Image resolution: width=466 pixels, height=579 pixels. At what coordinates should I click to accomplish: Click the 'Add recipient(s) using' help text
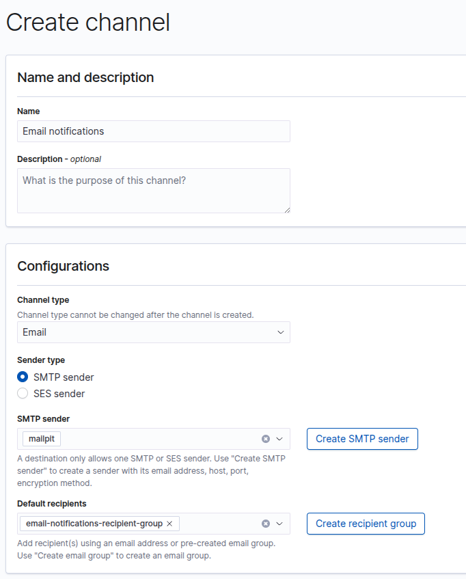coord(146,550)
